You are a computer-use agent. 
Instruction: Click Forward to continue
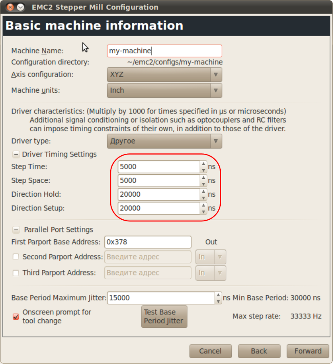308,351
